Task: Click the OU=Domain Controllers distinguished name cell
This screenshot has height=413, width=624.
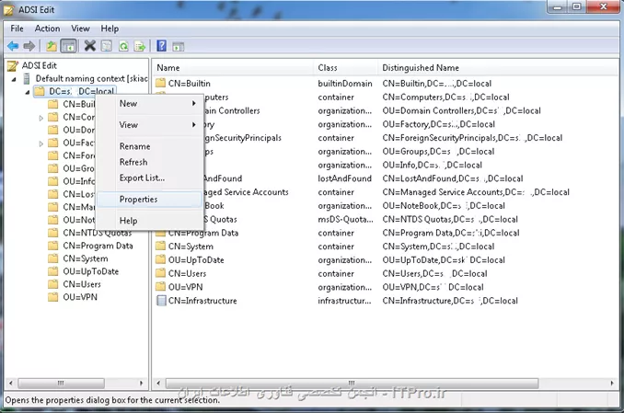Action: click(x=462, y=110)
